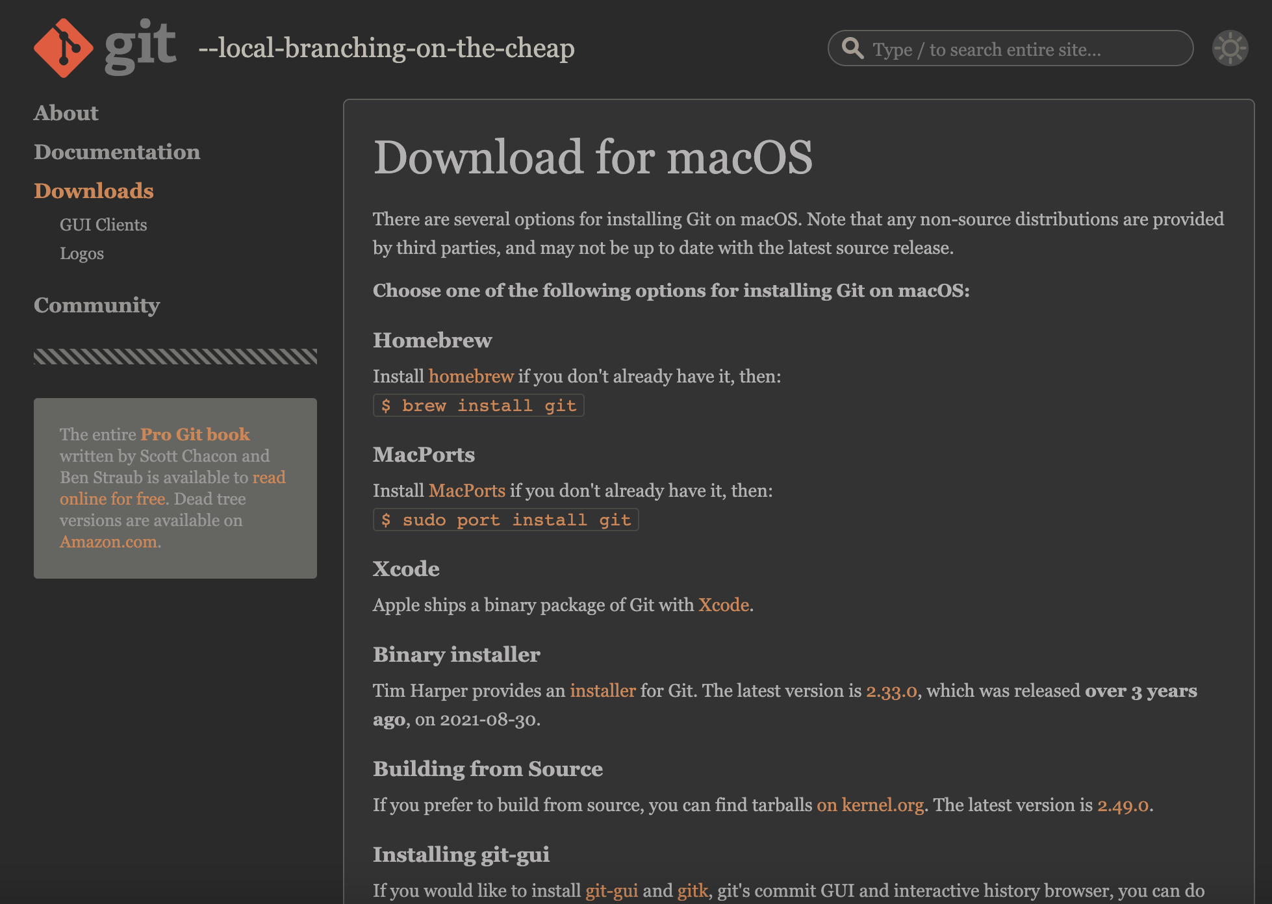Click the Installing git-gui heading

click(461, 855)
